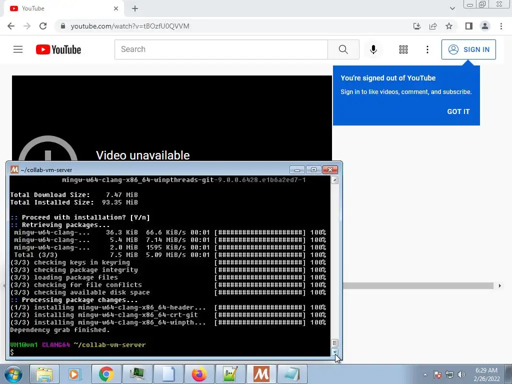512x384 pixels.
Task: Open a new browser tab
Action: click(x=135, y=8)
